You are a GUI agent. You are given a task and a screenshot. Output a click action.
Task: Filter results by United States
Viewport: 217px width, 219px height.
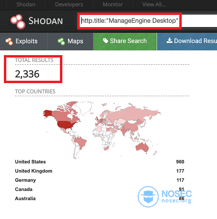click(30, 161)
